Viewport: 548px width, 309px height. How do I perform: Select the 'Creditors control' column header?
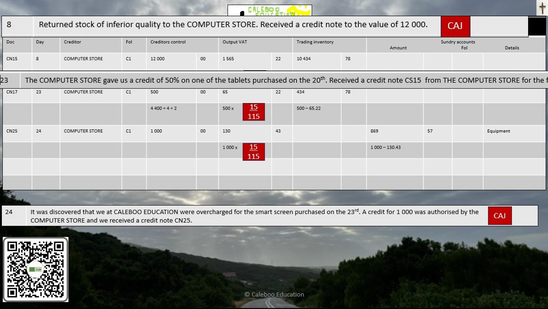click(x=168, y=42)
